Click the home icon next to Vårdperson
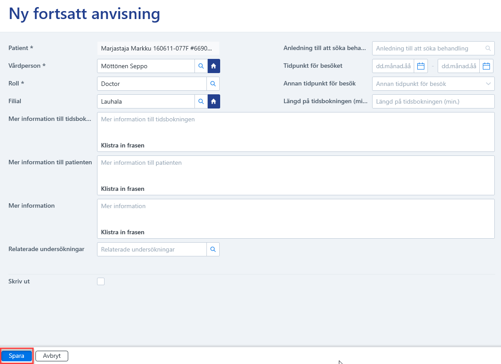Image resolution: width=501 pixels, height=364 pixels. tap(214, 66)
